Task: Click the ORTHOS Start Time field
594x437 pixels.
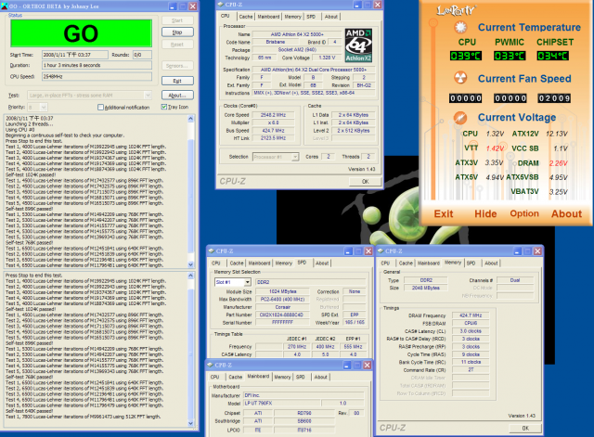Action: 75,55
